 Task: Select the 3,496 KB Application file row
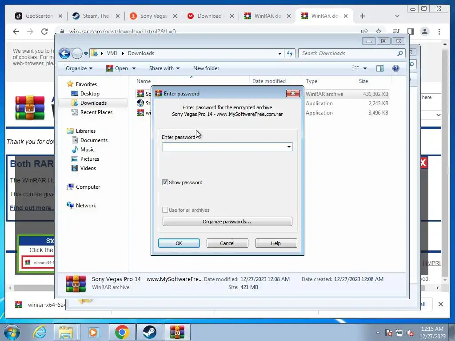[347, 113]
